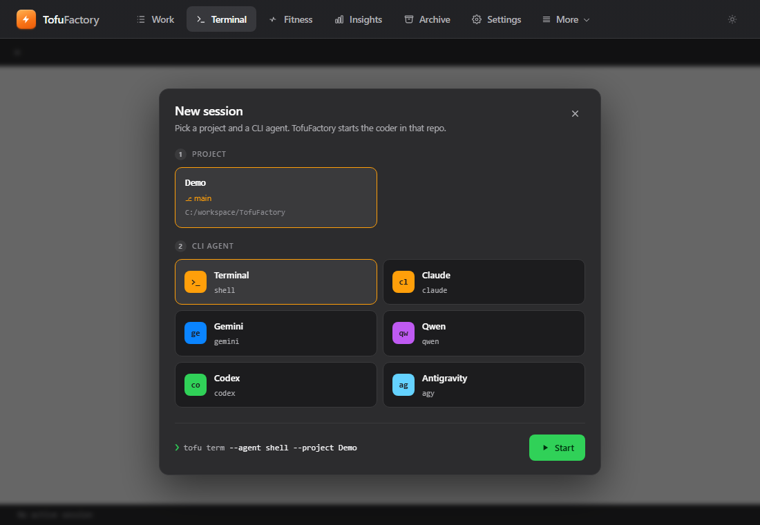
Task: Click the TofuFactory lightning bolt logo
Action: click(x=26, y=19)
